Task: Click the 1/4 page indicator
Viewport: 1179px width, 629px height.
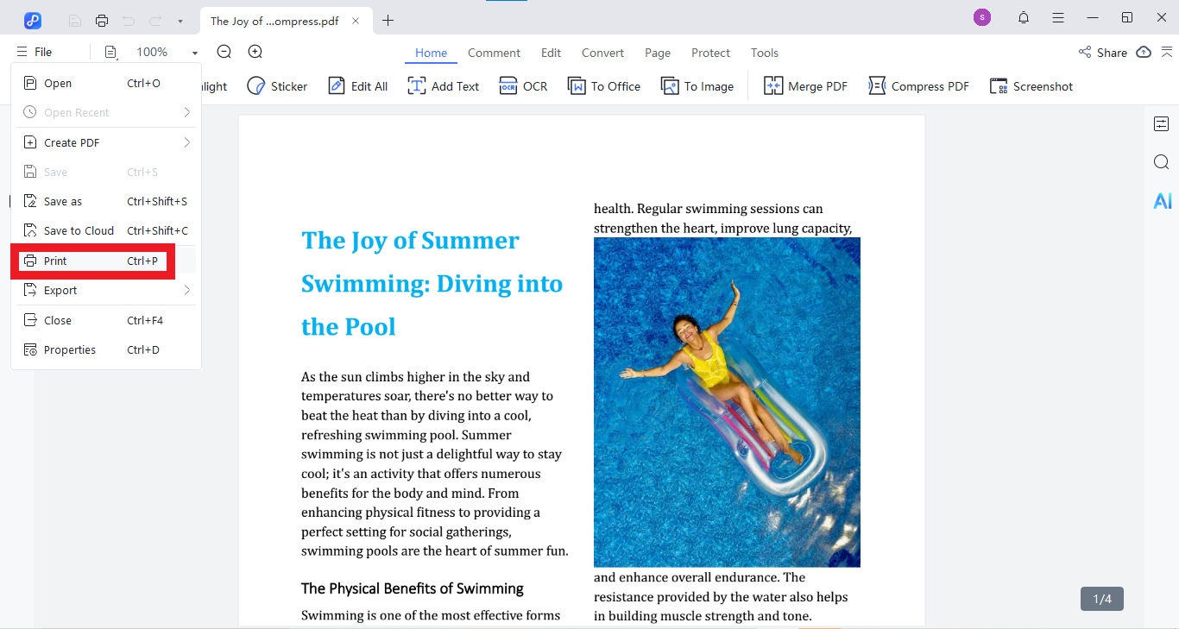Action: click(x=1102, y=599)
